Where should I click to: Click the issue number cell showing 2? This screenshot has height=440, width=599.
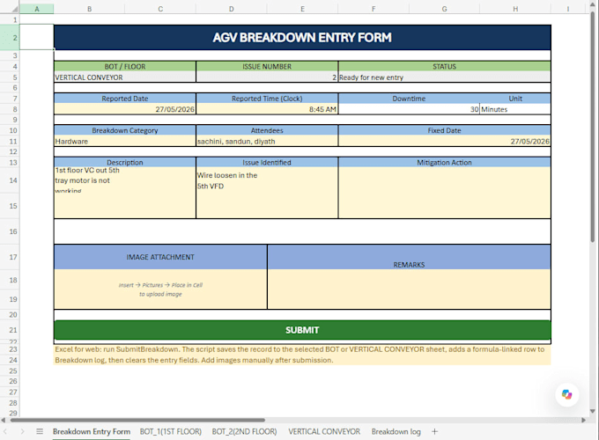pyautogui.click(x=267, y=77)
